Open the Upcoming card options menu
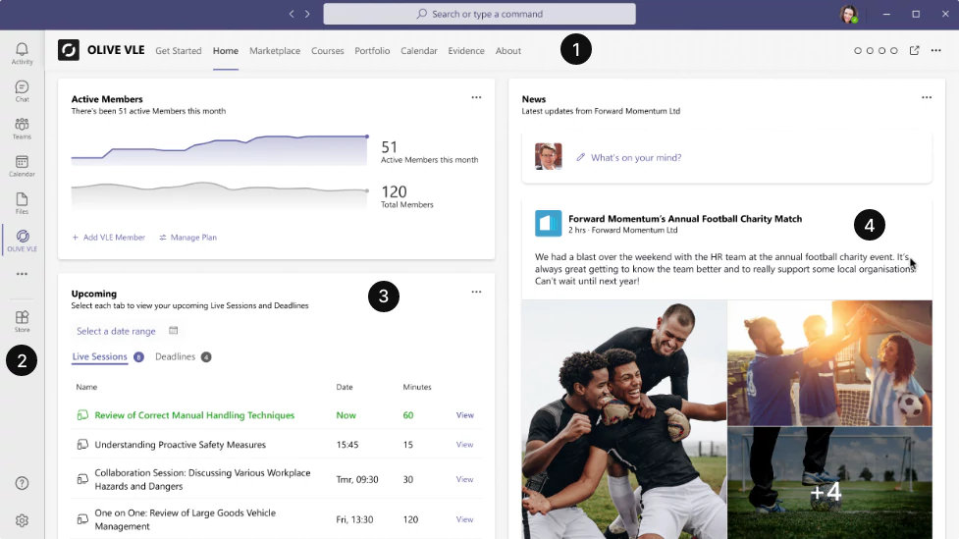The image size is (959, 539). click(x=476, y=293)
